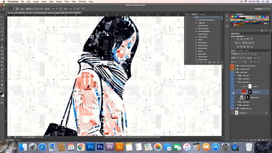This screenshot has width=272, height=153.
Task: Click the foreground color swatch in toolbox
Action: pos(1,94)
